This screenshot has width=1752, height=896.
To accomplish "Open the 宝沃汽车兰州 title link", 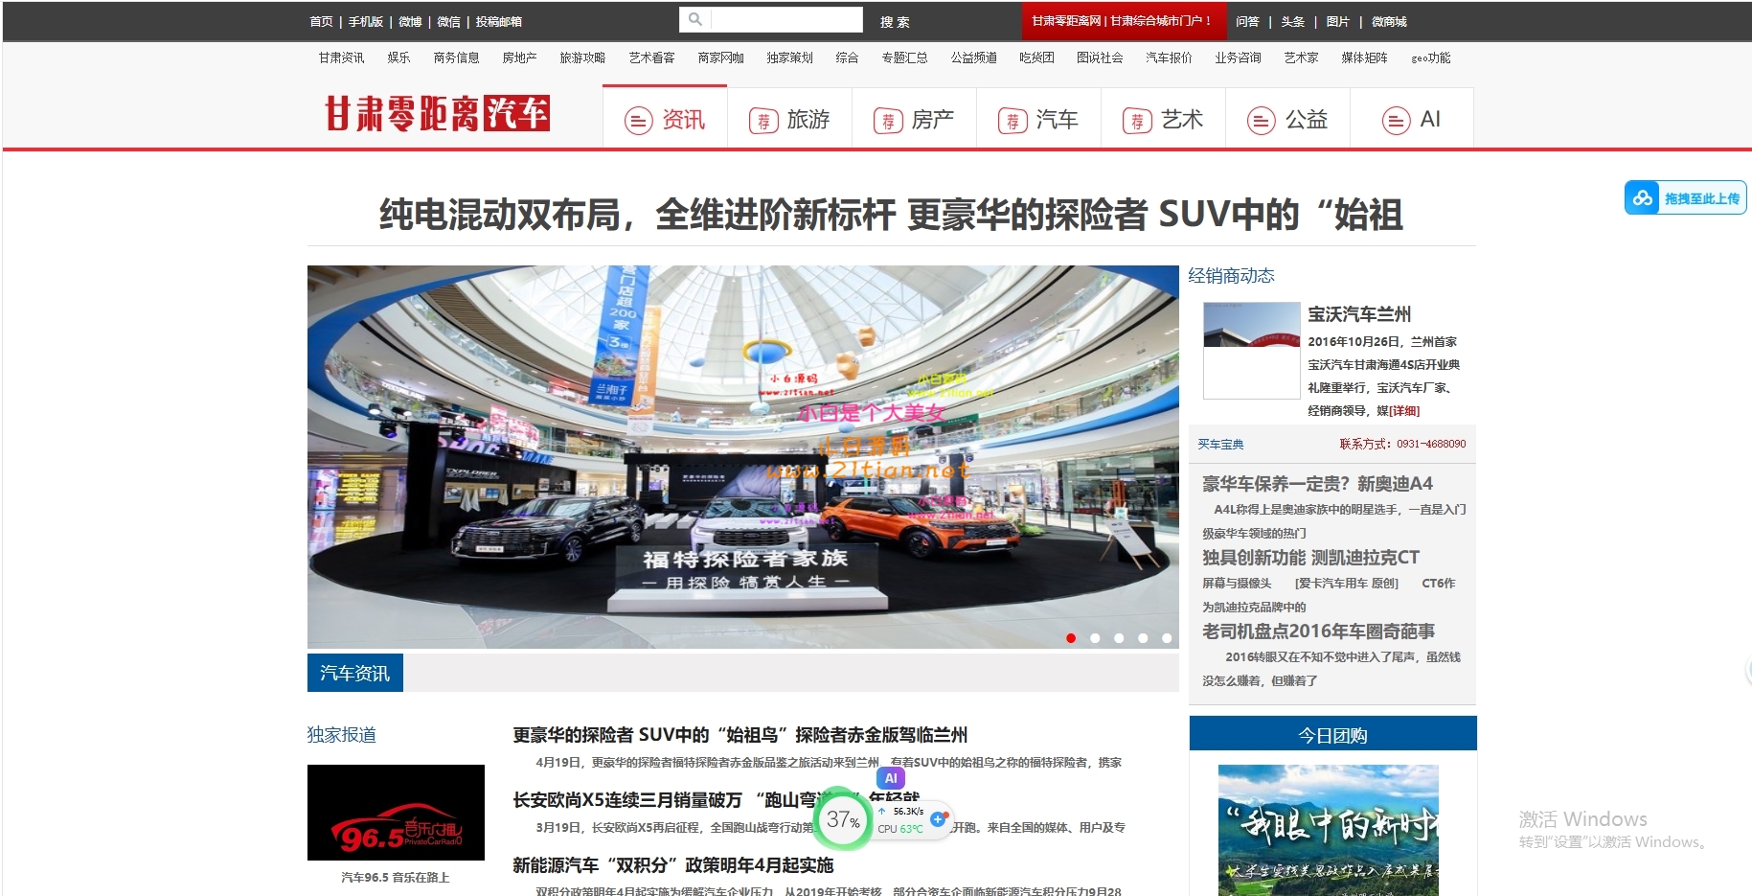I will [1359, 314].
